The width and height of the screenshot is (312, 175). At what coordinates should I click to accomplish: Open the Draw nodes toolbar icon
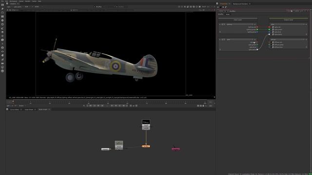[2, 9]
